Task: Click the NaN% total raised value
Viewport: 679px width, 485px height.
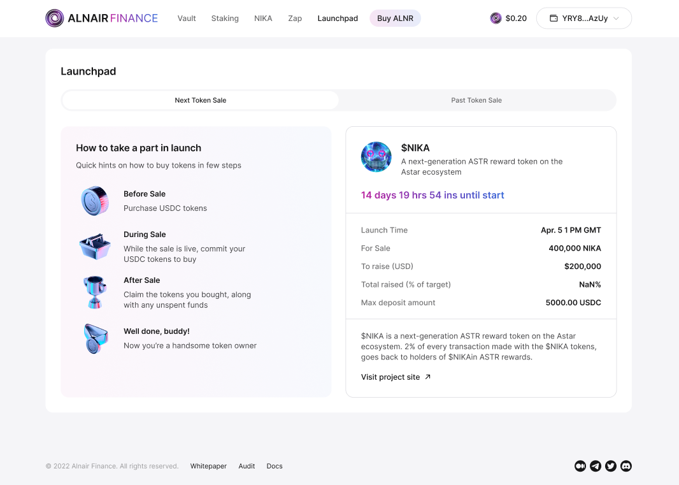Action: point(590,284)
